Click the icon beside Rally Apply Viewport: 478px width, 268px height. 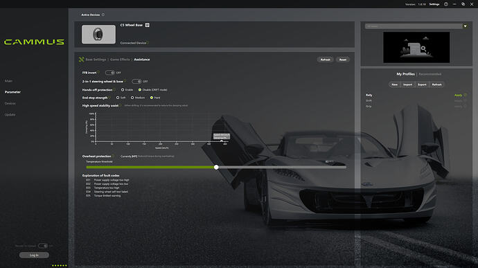tap(466, 95)
